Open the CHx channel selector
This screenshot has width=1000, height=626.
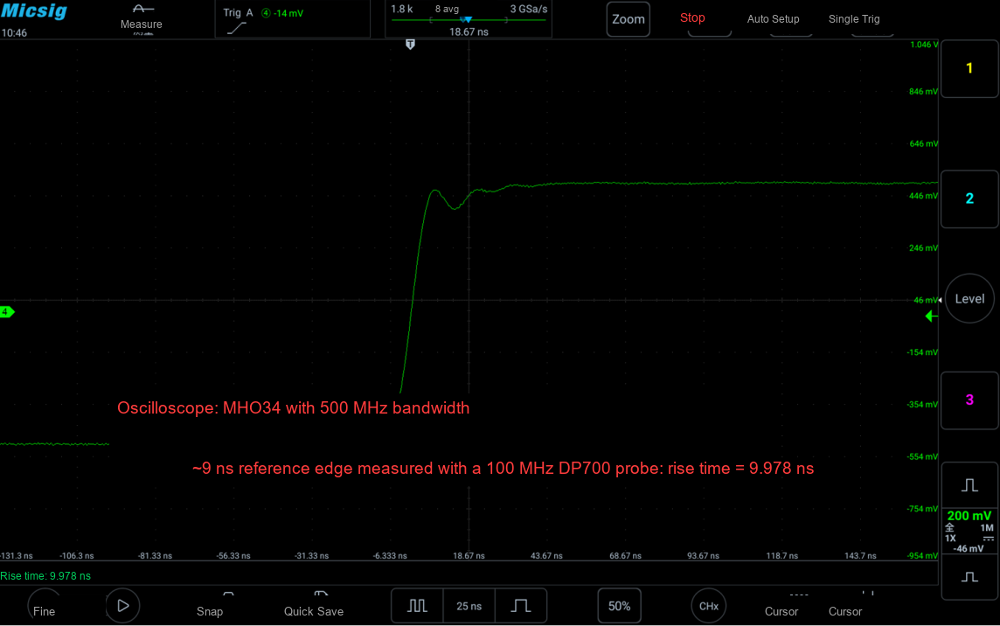pos(709,606)
